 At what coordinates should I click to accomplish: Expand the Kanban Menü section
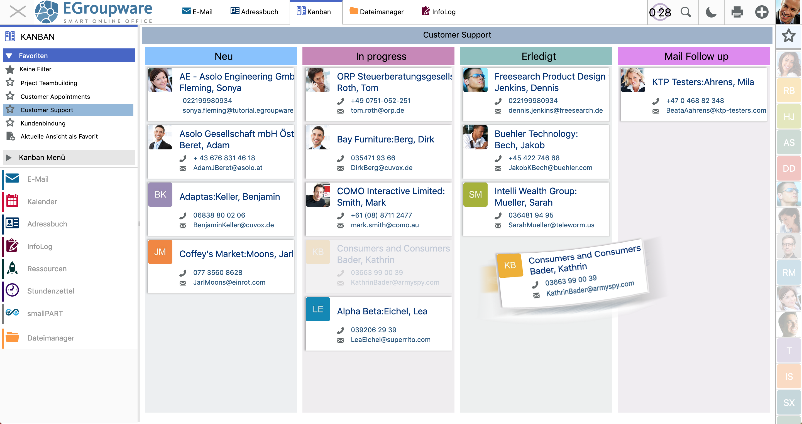pos(9,157)
